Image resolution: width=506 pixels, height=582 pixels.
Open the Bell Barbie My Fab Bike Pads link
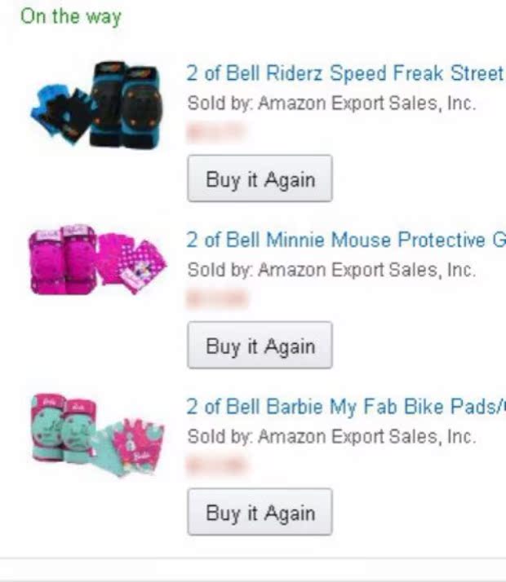346,407
